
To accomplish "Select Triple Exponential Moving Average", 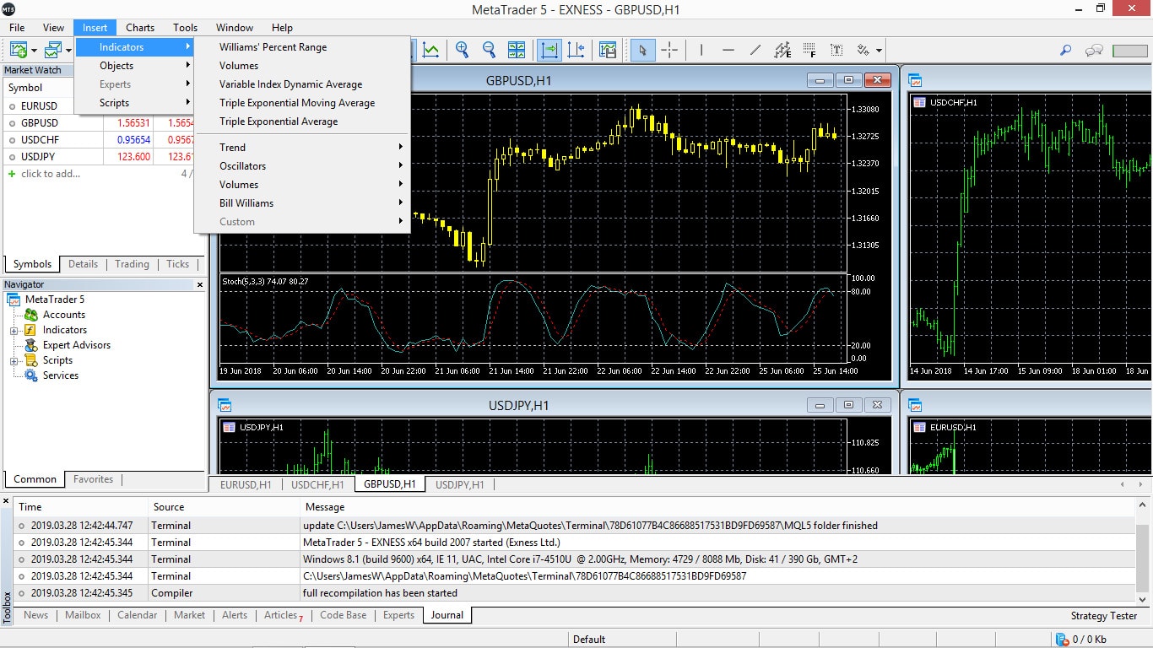I will [302, 103].
